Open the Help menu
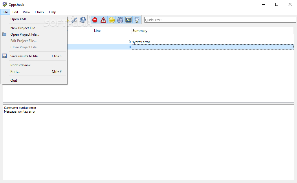Image resolution: width=297 pixels, height=183 pixels. (x=52, y=12)
